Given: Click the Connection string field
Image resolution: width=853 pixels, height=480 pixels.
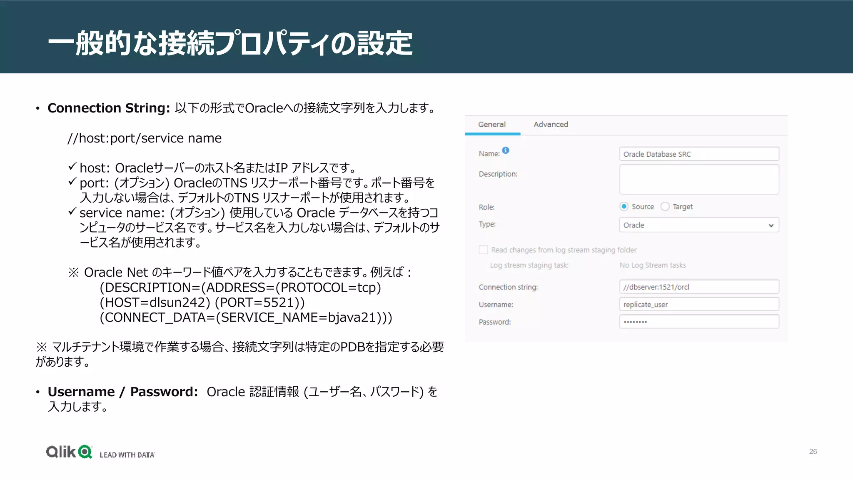Looking at the screenshot, I should (699, 287).
